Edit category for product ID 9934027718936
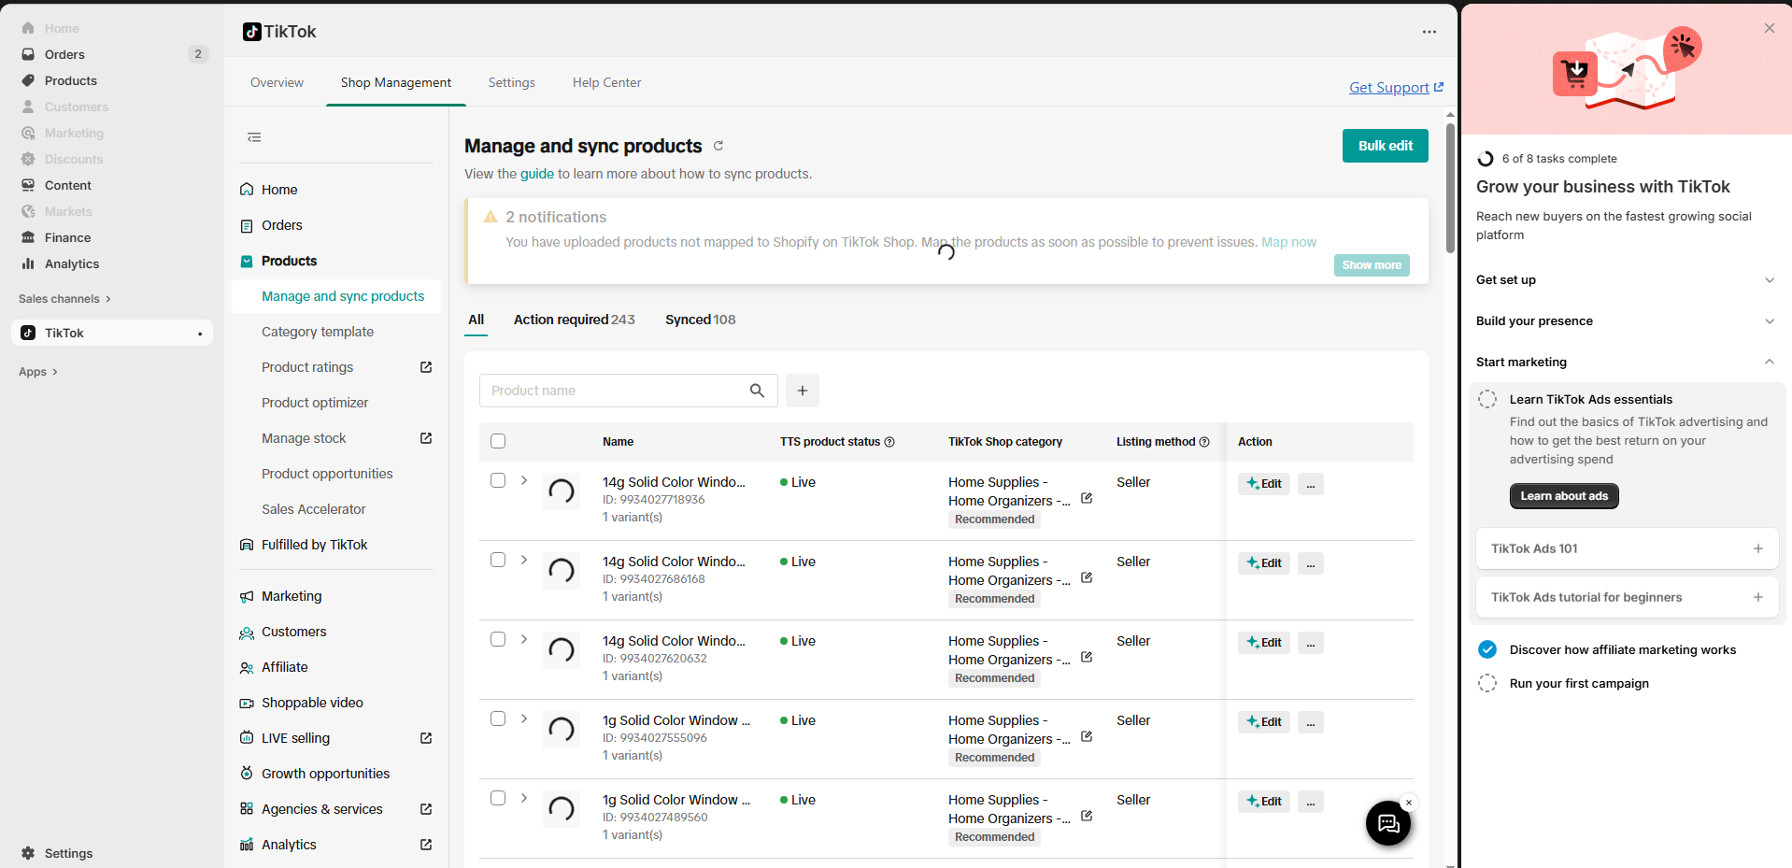Viewport: 1792px width, 868px height. pyautogui.click(x=1087, y=498)
